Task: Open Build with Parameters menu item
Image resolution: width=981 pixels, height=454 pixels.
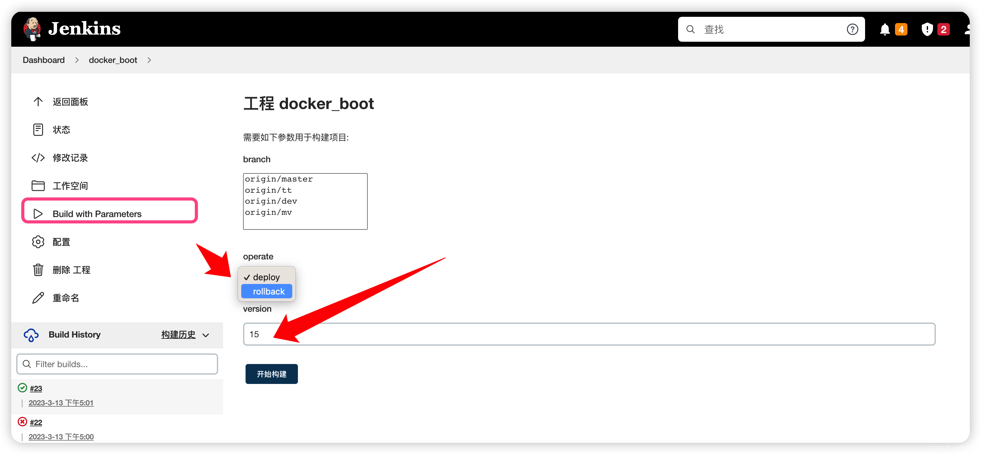Action: 97,214
